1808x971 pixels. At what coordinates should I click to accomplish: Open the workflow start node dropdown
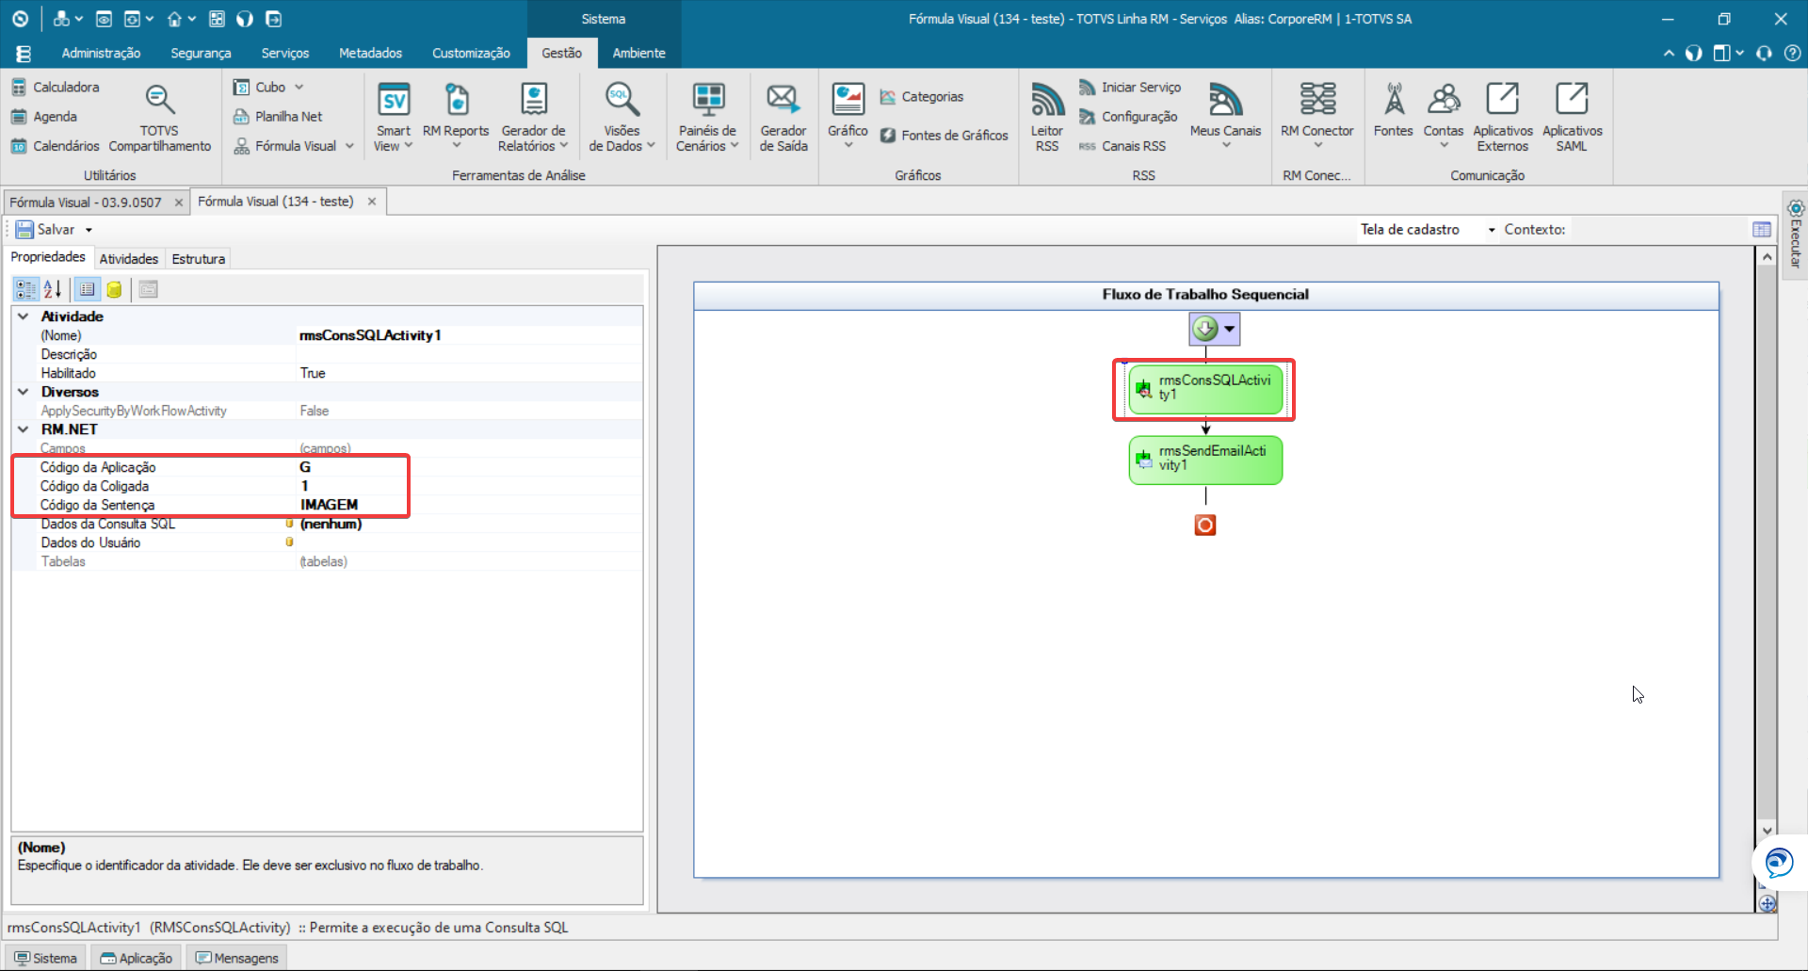click(1229, 329)
